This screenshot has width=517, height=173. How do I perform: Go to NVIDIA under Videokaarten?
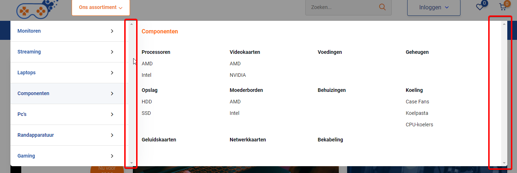click(238, 75)
